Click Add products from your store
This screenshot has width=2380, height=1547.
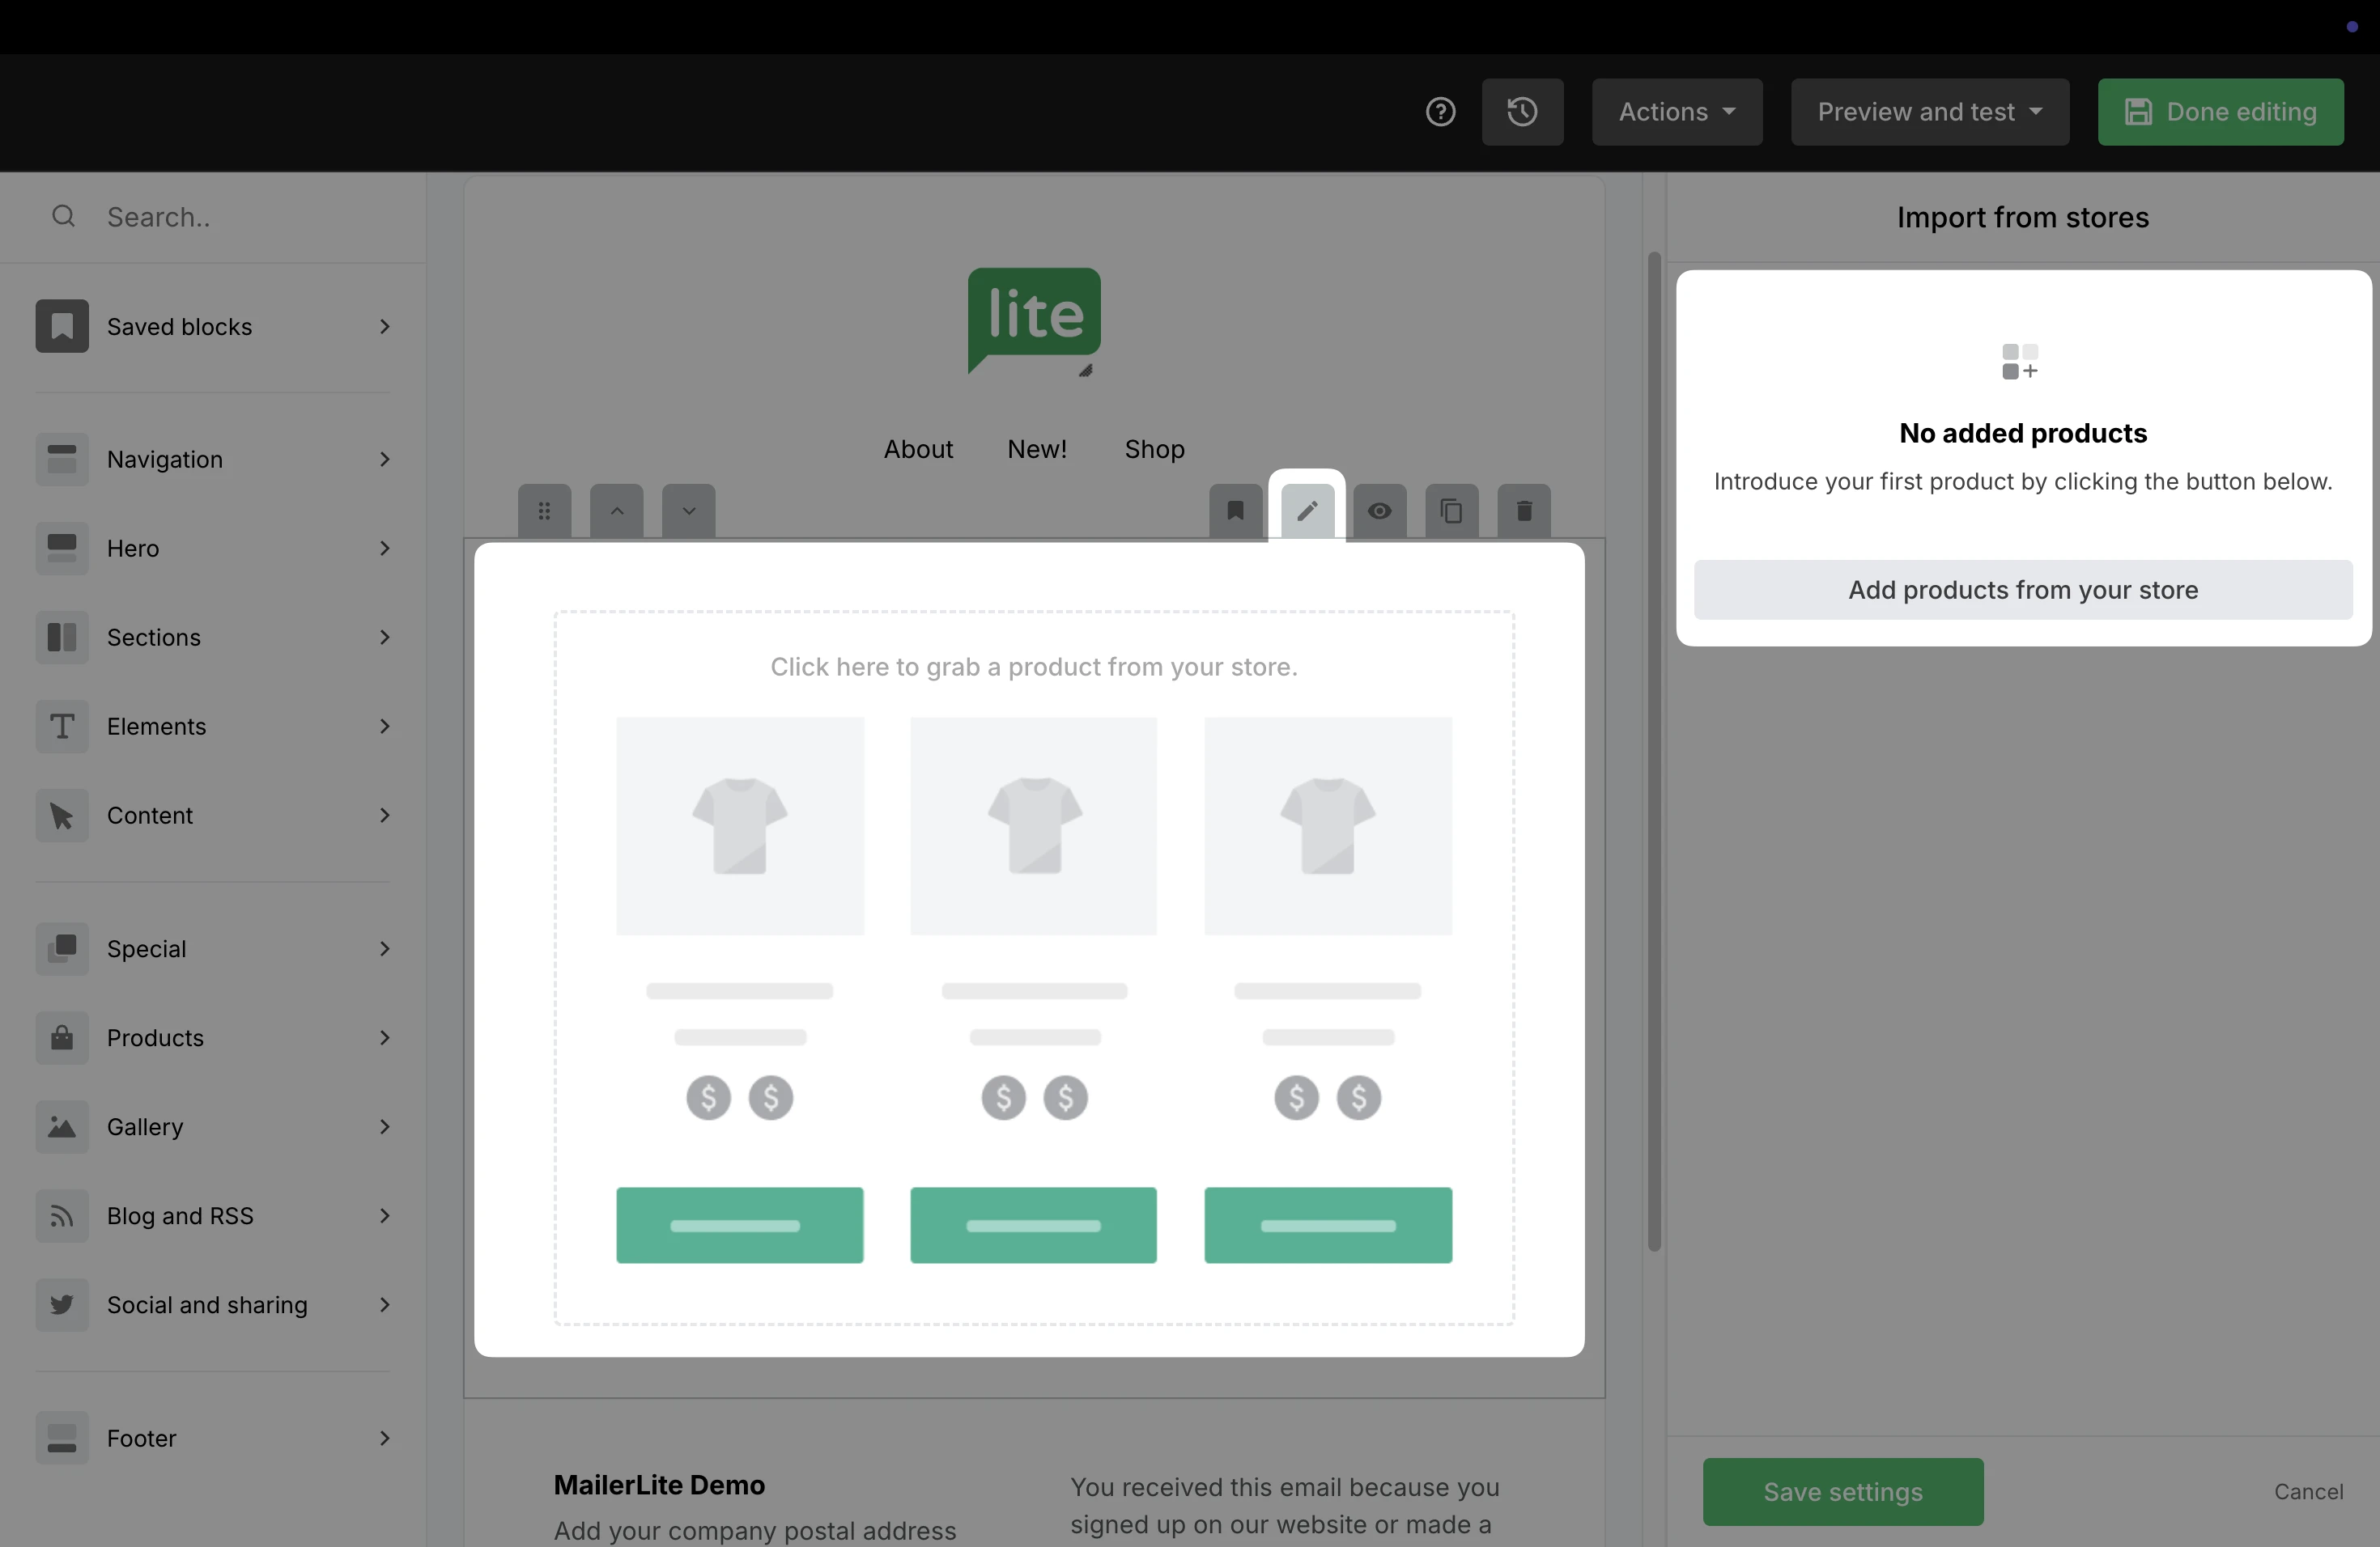[2022, 590]
